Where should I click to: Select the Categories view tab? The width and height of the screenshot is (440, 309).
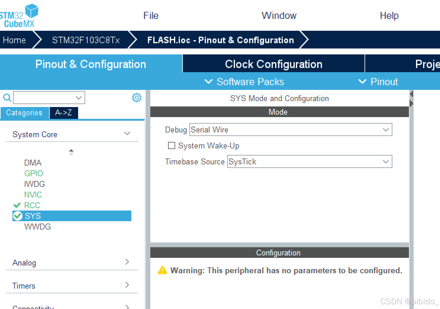pos(24,113)
